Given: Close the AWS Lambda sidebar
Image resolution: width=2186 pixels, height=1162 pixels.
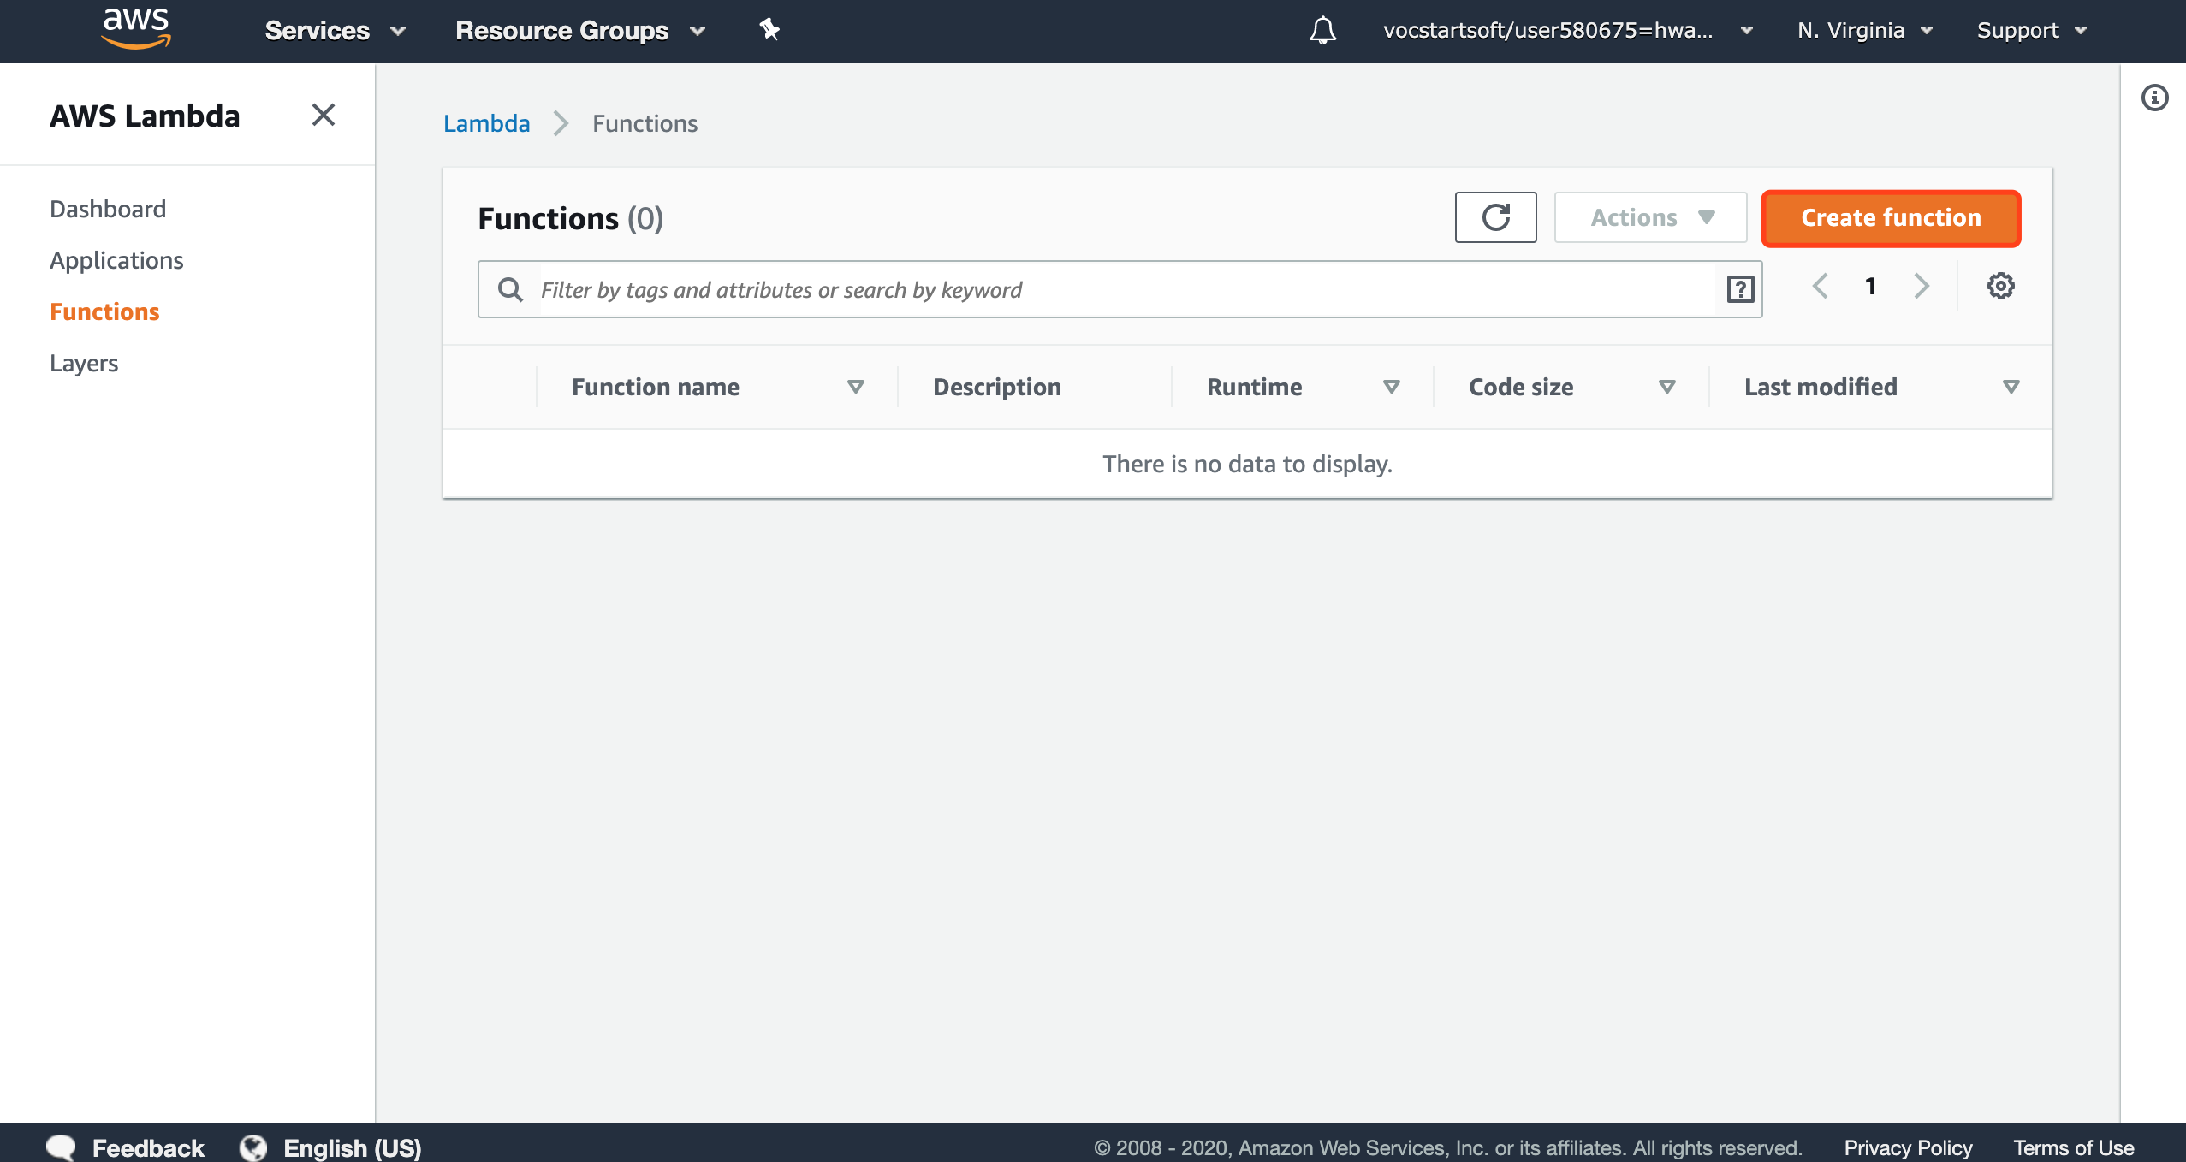Looking at the screenshot, I should 323,115.
